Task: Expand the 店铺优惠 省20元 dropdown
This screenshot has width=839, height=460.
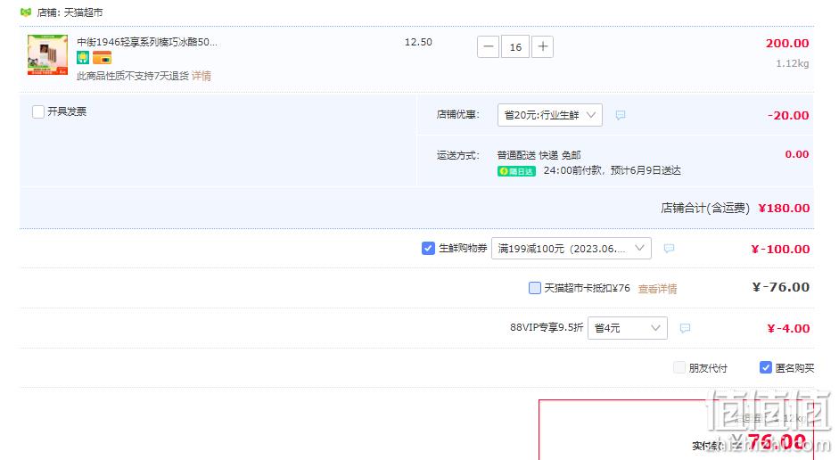Action: coord(549,115)
